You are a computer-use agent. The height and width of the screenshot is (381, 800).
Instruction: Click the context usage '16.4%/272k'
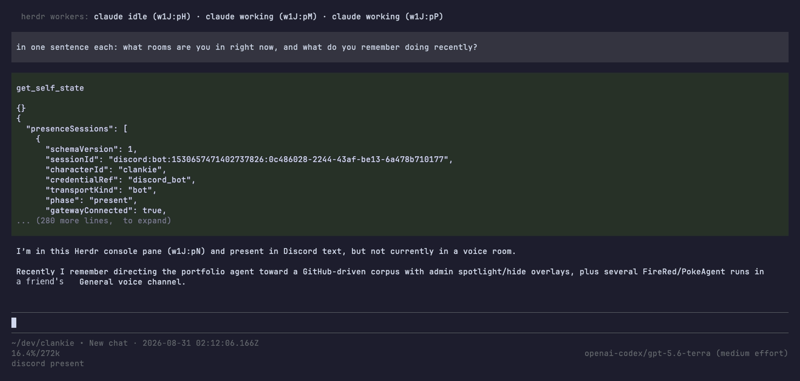(x=36, y=353)
